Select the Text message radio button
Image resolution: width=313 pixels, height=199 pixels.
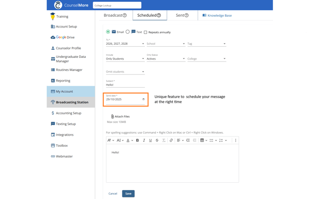click(x=128, y=32)
